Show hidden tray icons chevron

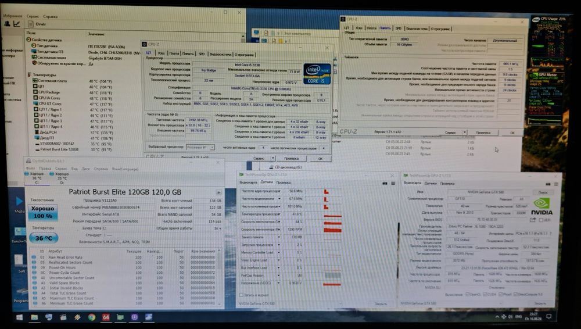pyautogui.click(x=497, y=317)
